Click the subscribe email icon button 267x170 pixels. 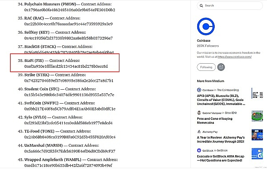[221, 67]
